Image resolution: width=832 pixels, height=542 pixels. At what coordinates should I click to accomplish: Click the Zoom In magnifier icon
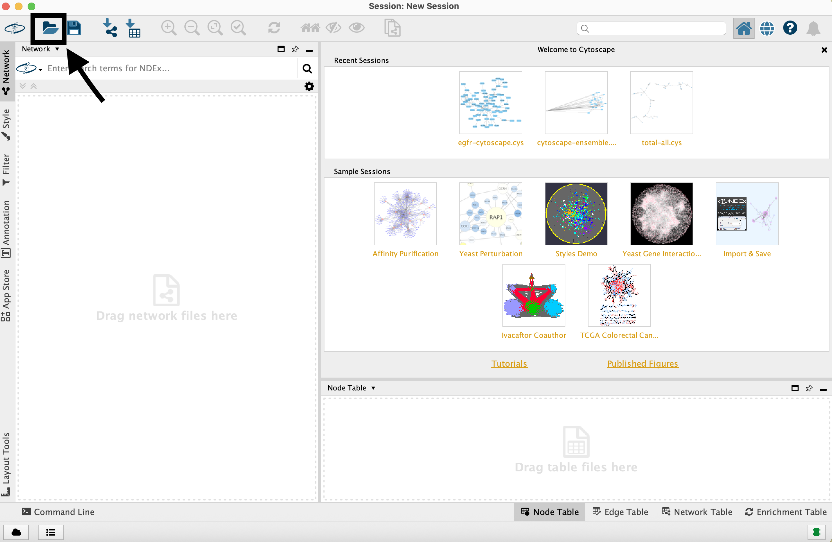click(x=169, y=28)
